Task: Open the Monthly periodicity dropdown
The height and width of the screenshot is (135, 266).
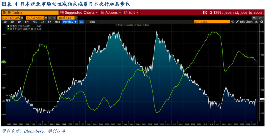Action: [70, 22]
